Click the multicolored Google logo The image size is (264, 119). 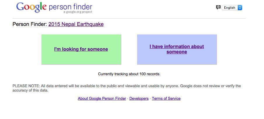[31, 7]
